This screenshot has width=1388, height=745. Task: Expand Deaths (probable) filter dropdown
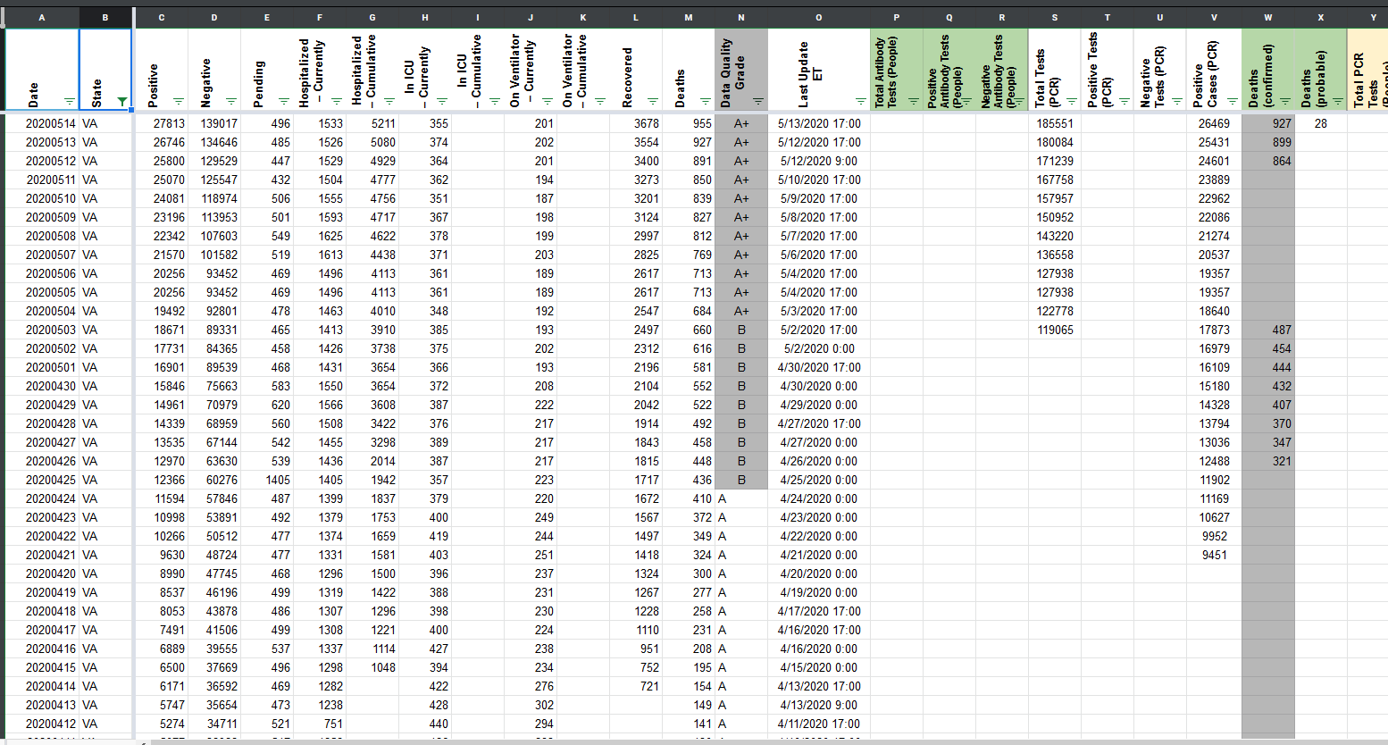click(1338, 101)
